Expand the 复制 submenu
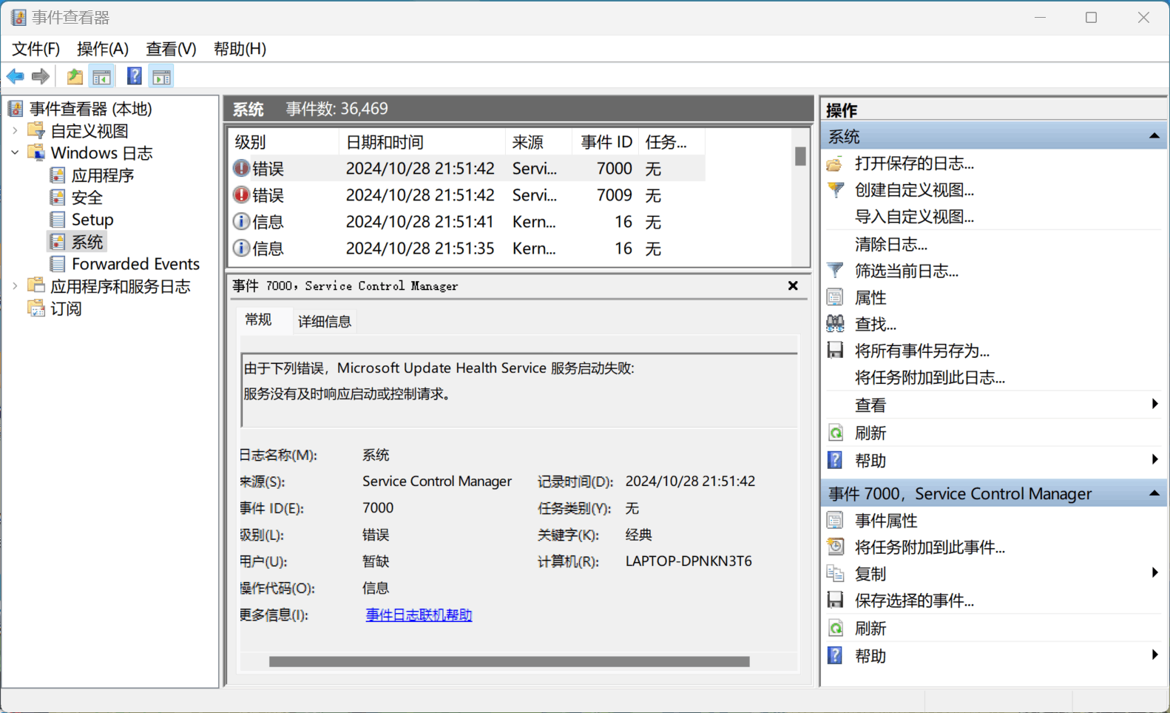 [x=1154, y=573]
